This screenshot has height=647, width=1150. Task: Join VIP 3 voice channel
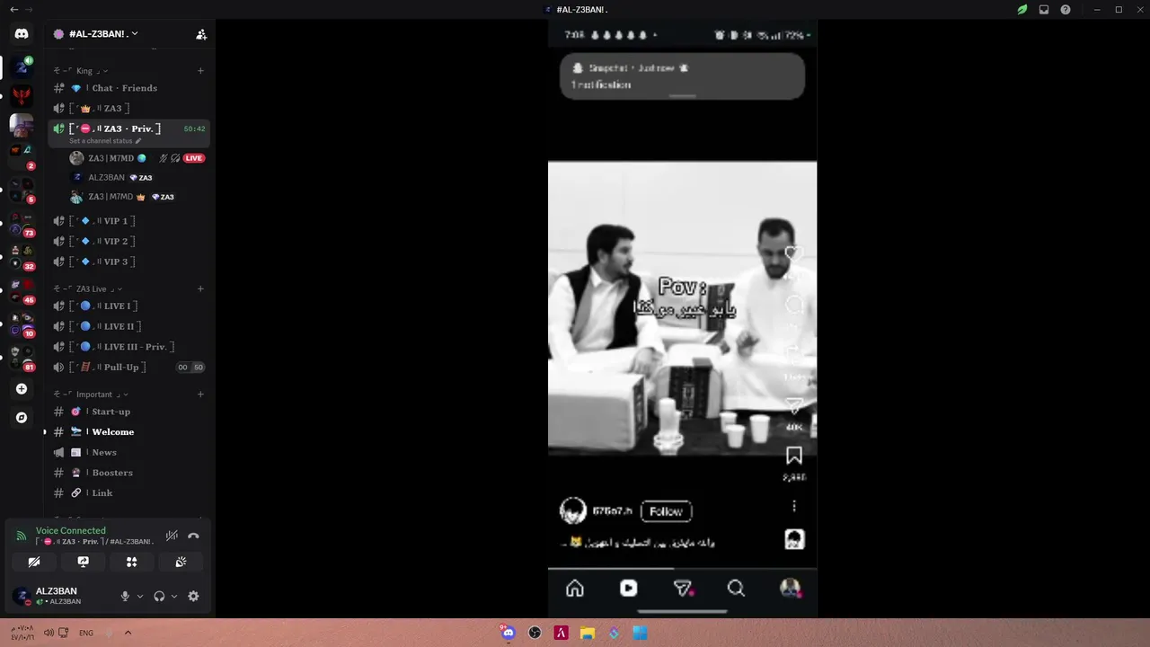[x=128, y=262]
